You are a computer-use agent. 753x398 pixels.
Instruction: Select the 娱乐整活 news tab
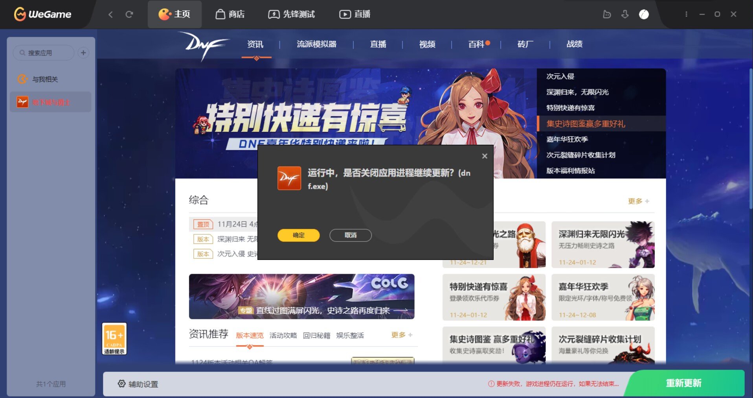point(350,335)
